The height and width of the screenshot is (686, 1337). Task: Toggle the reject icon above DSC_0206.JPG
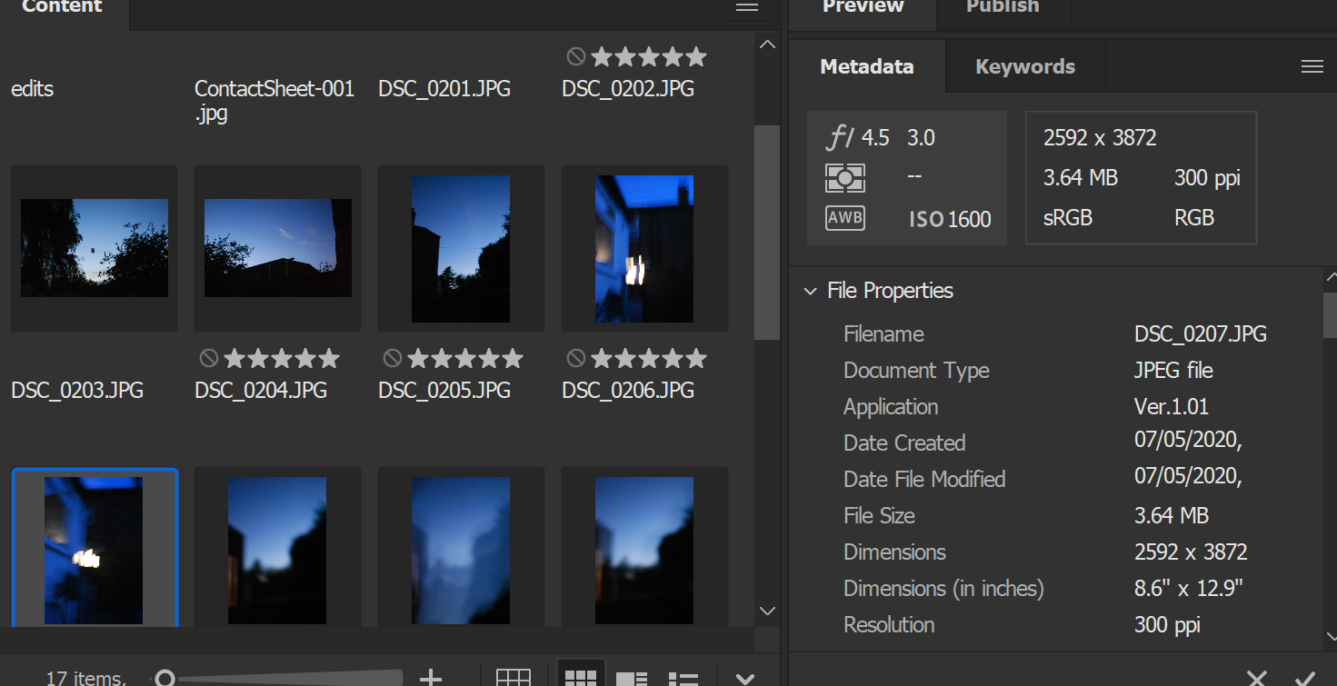pos(575,359)
